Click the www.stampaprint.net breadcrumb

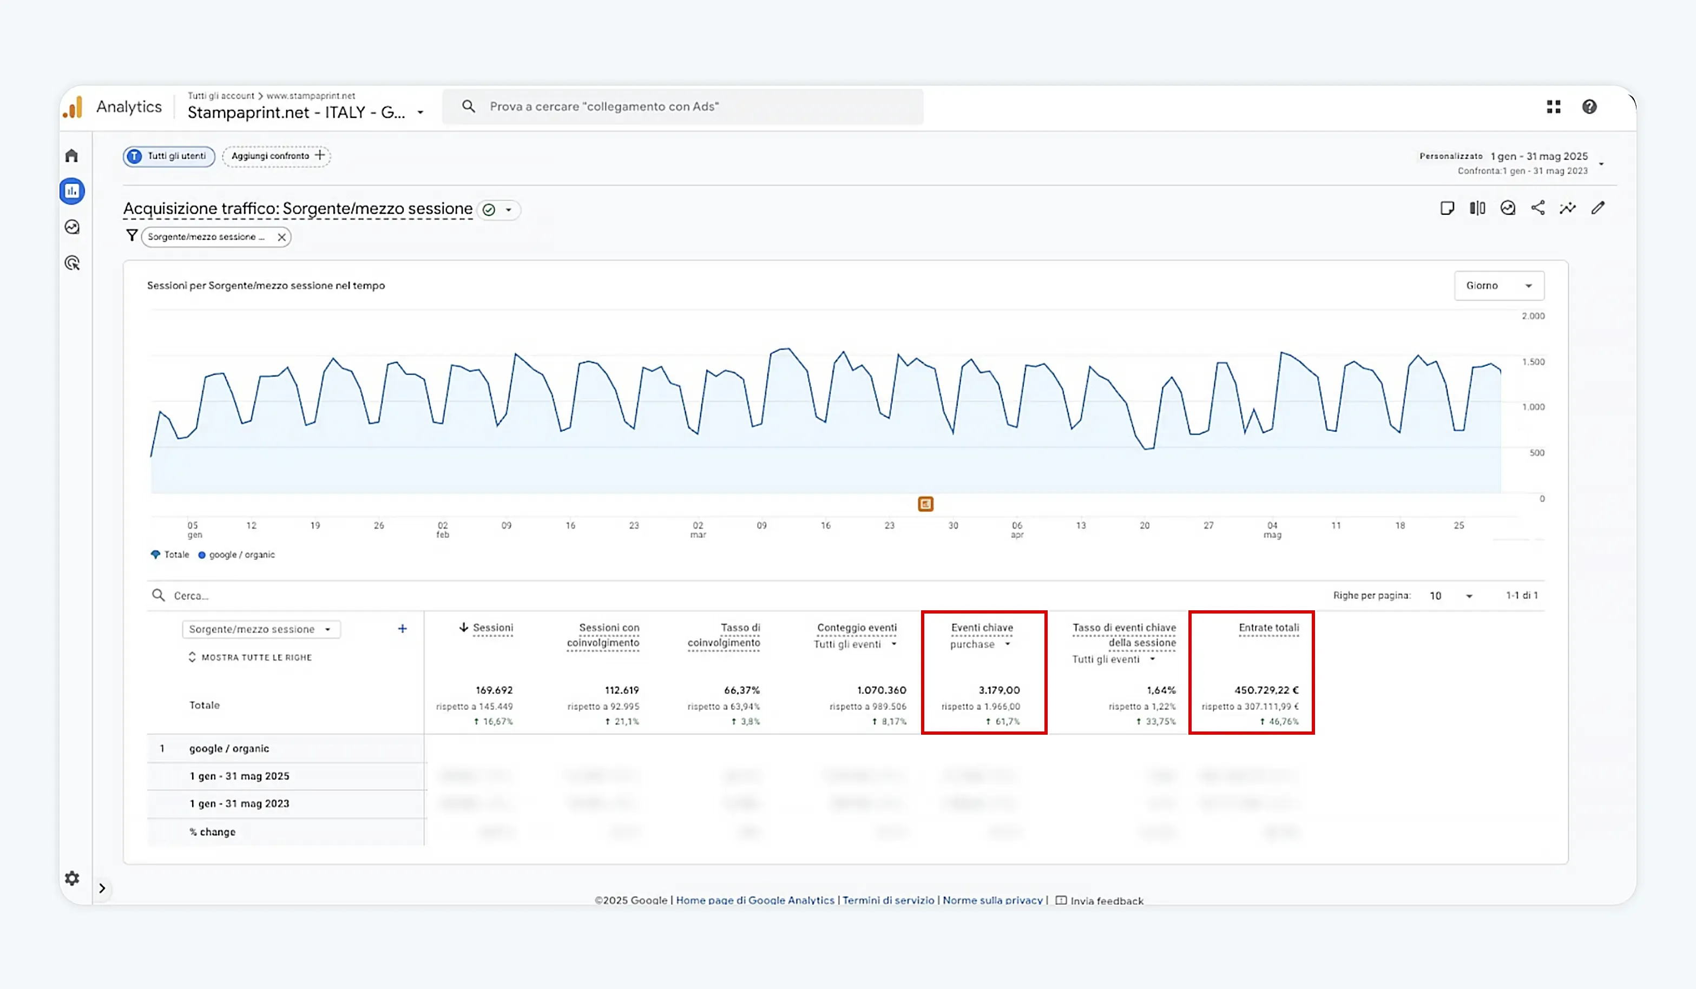[x=311, y=96]
